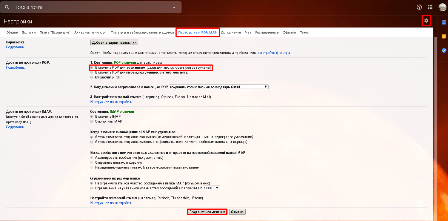Image resolution: width=448 pixels, height=221 pixels.
Task: Select 'Ограничение на указанное количество сообщений' radio
Action: 91,188
